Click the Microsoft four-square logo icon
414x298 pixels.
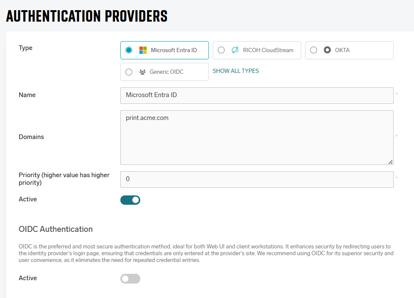click(x=143, y=50)
